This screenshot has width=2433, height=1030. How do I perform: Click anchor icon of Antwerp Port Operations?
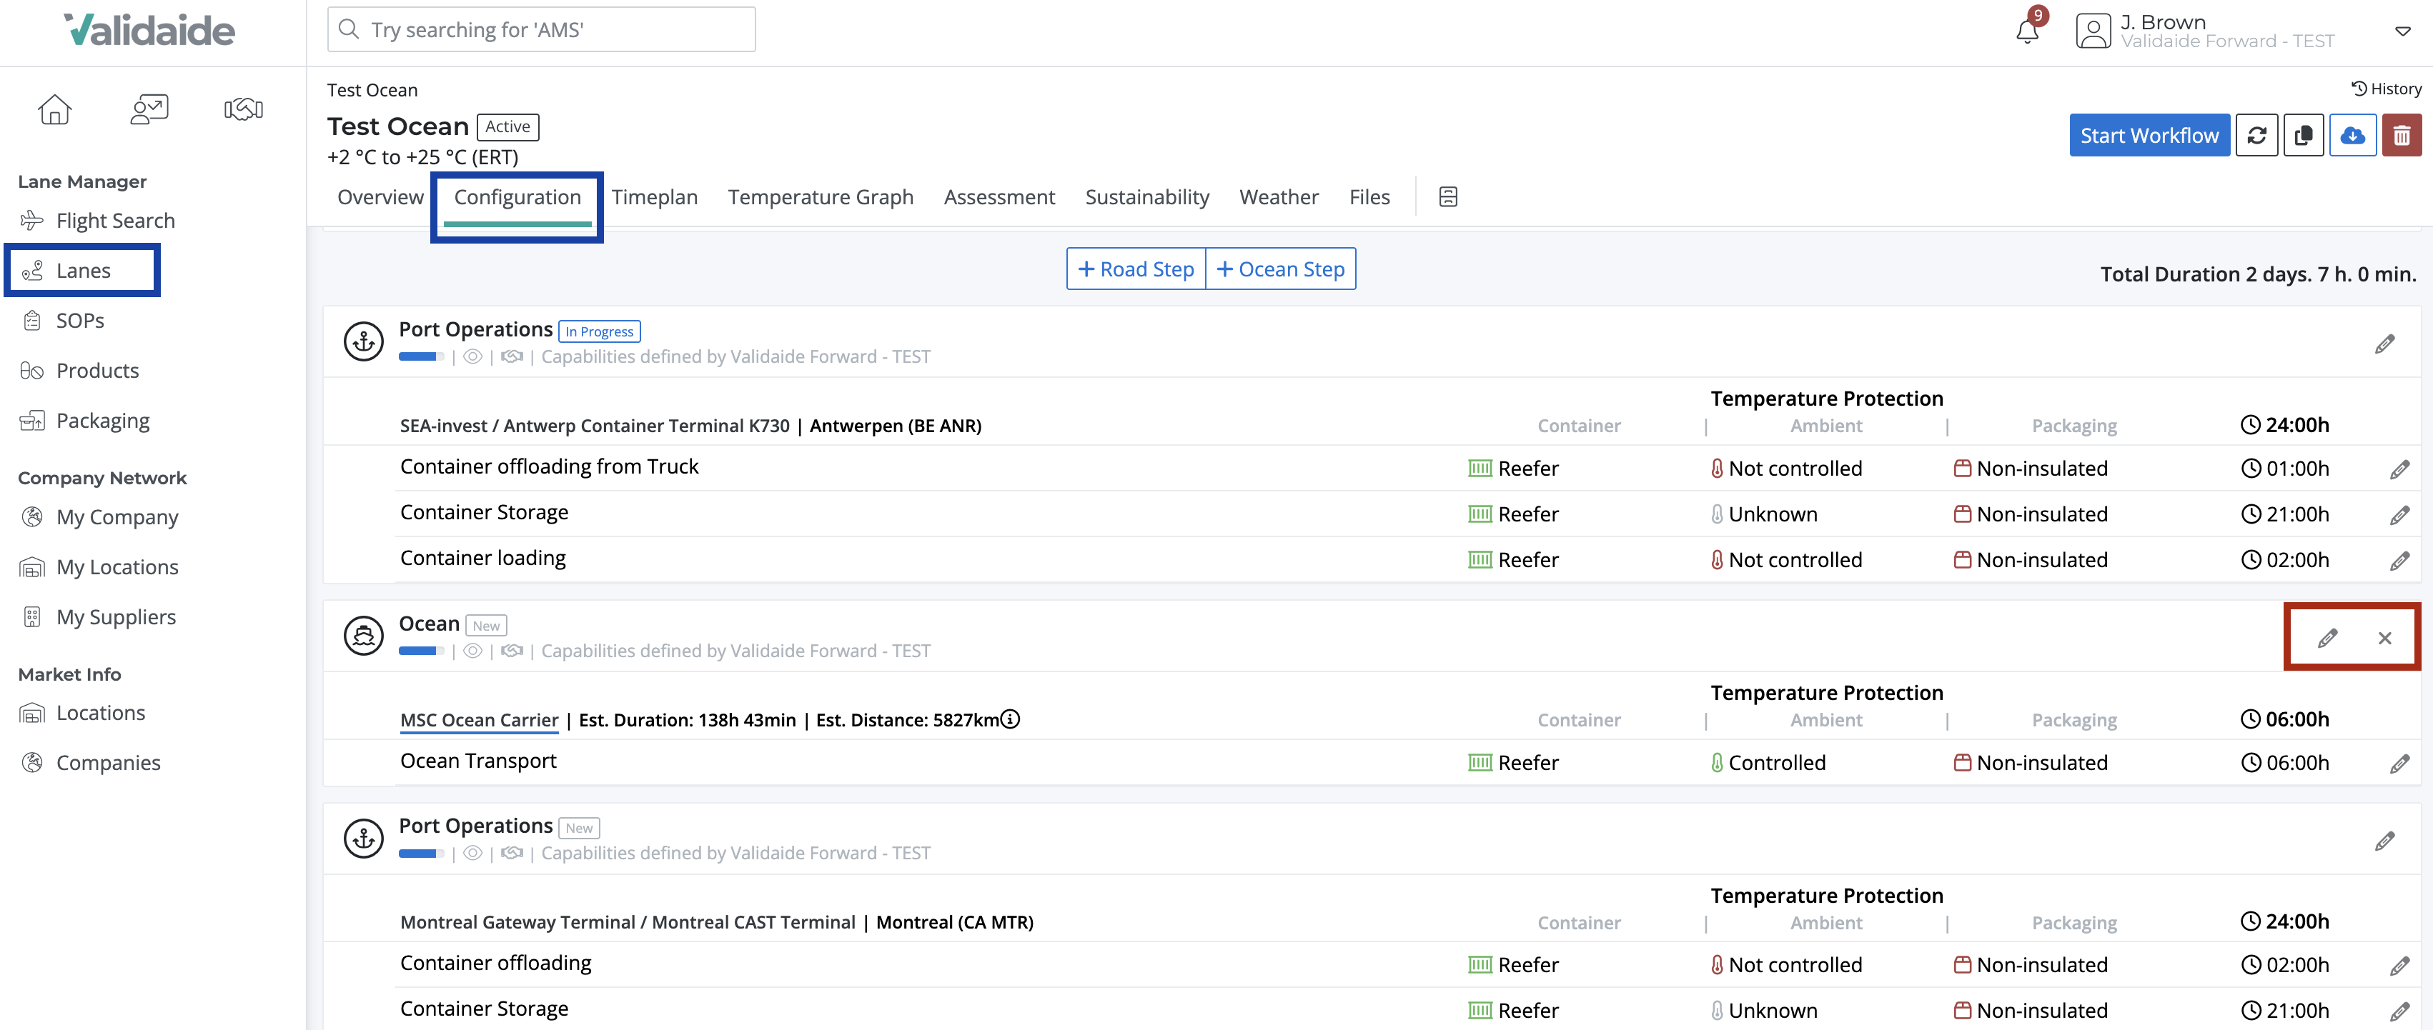(x=364, y=341)
